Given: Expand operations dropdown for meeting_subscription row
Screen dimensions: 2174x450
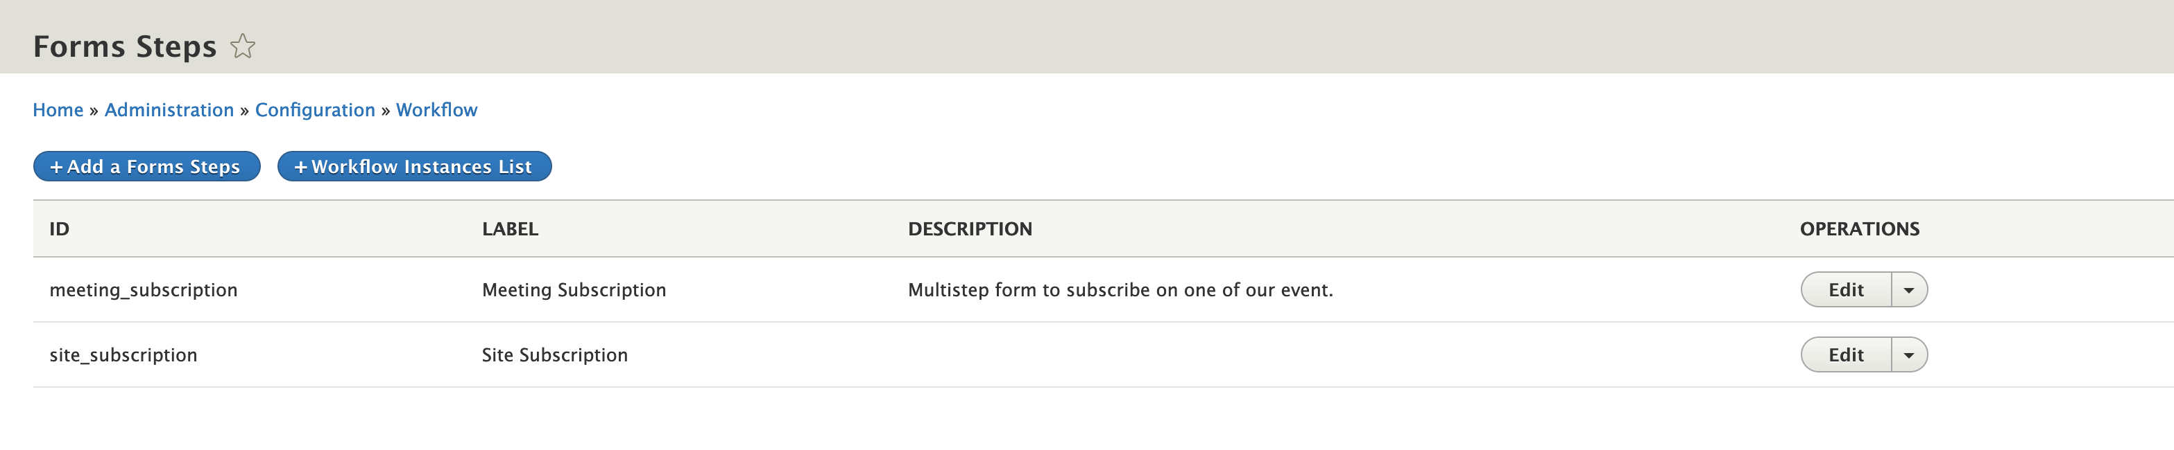Looking at the screenshot, I should click(1908, 290).
